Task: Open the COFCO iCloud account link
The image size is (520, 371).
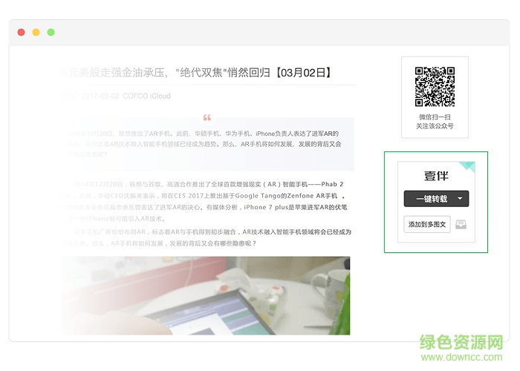Action: click(x=146, y=96)
